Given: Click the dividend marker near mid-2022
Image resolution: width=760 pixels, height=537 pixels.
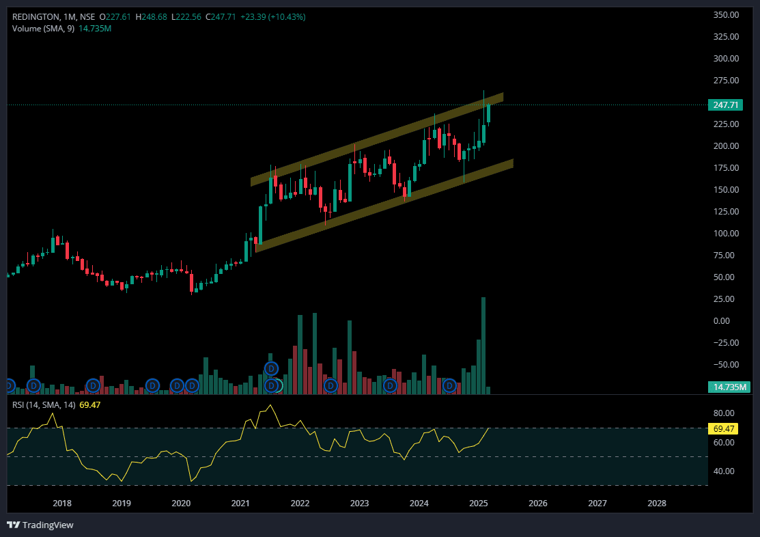Looking at the screenshot, I should tap(330, 386).
